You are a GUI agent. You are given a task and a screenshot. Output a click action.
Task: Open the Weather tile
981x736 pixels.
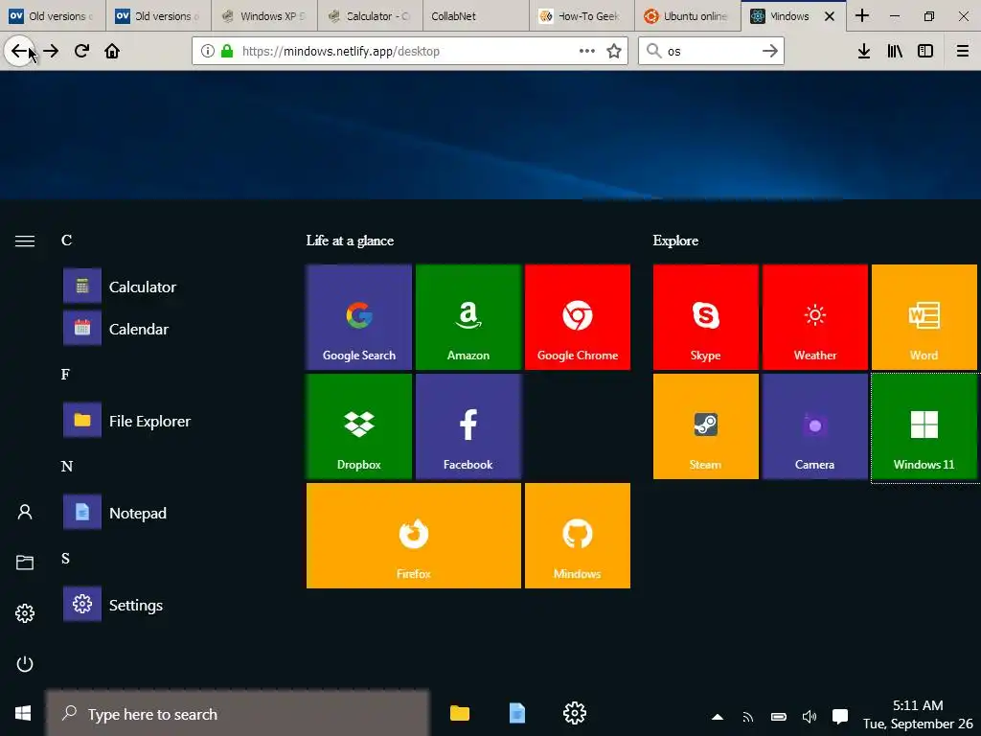pos(815,316)
